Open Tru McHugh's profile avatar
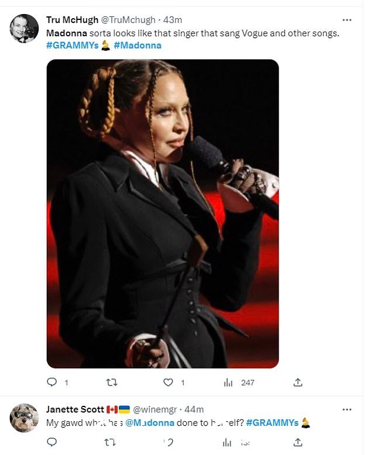This screenshot has width=371, height=455. (x=24, y=28)
